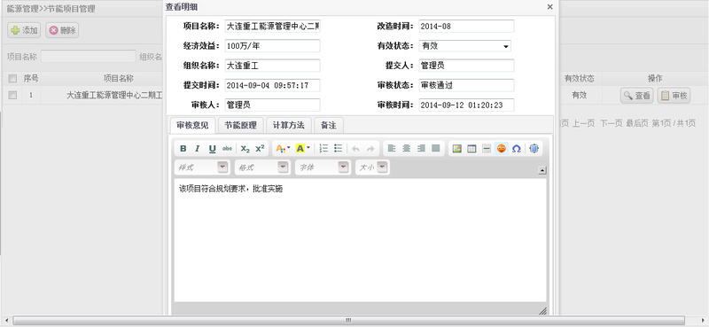Click the 经济效益 input field
Screen dimensions: 709x327
coord(273,46)
